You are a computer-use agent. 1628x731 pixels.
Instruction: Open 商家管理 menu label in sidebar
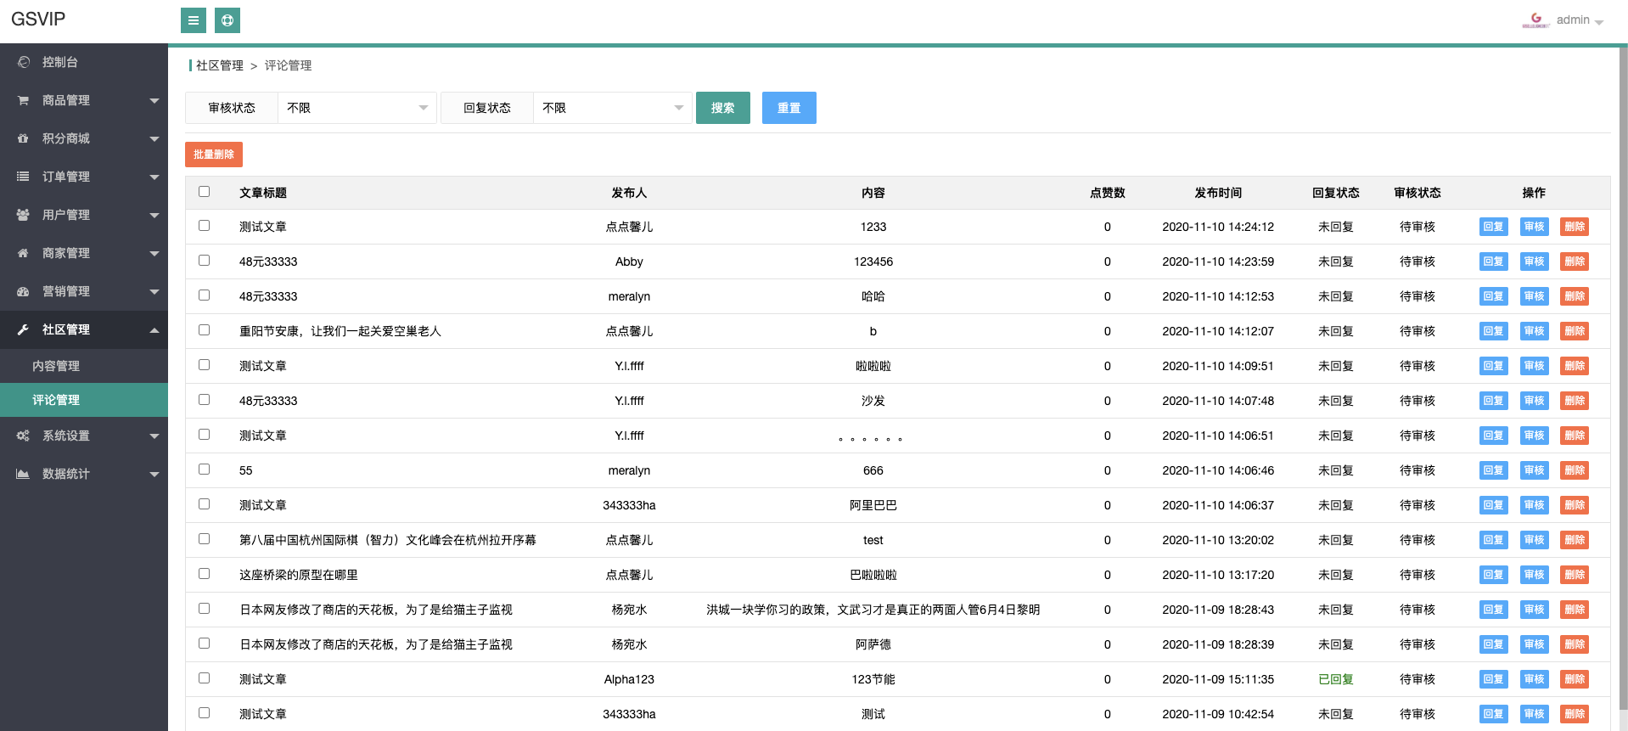66,253
